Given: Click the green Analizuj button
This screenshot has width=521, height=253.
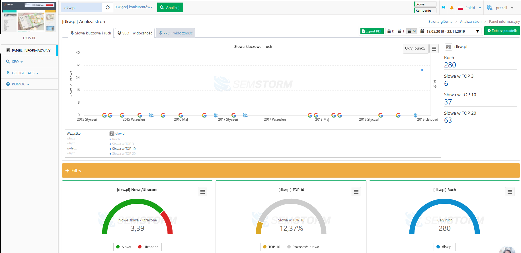Looking at the screenshot, I should 170,7.
